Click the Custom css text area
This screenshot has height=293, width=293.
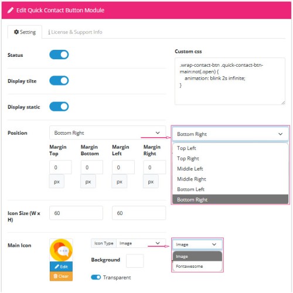(230, 81)
